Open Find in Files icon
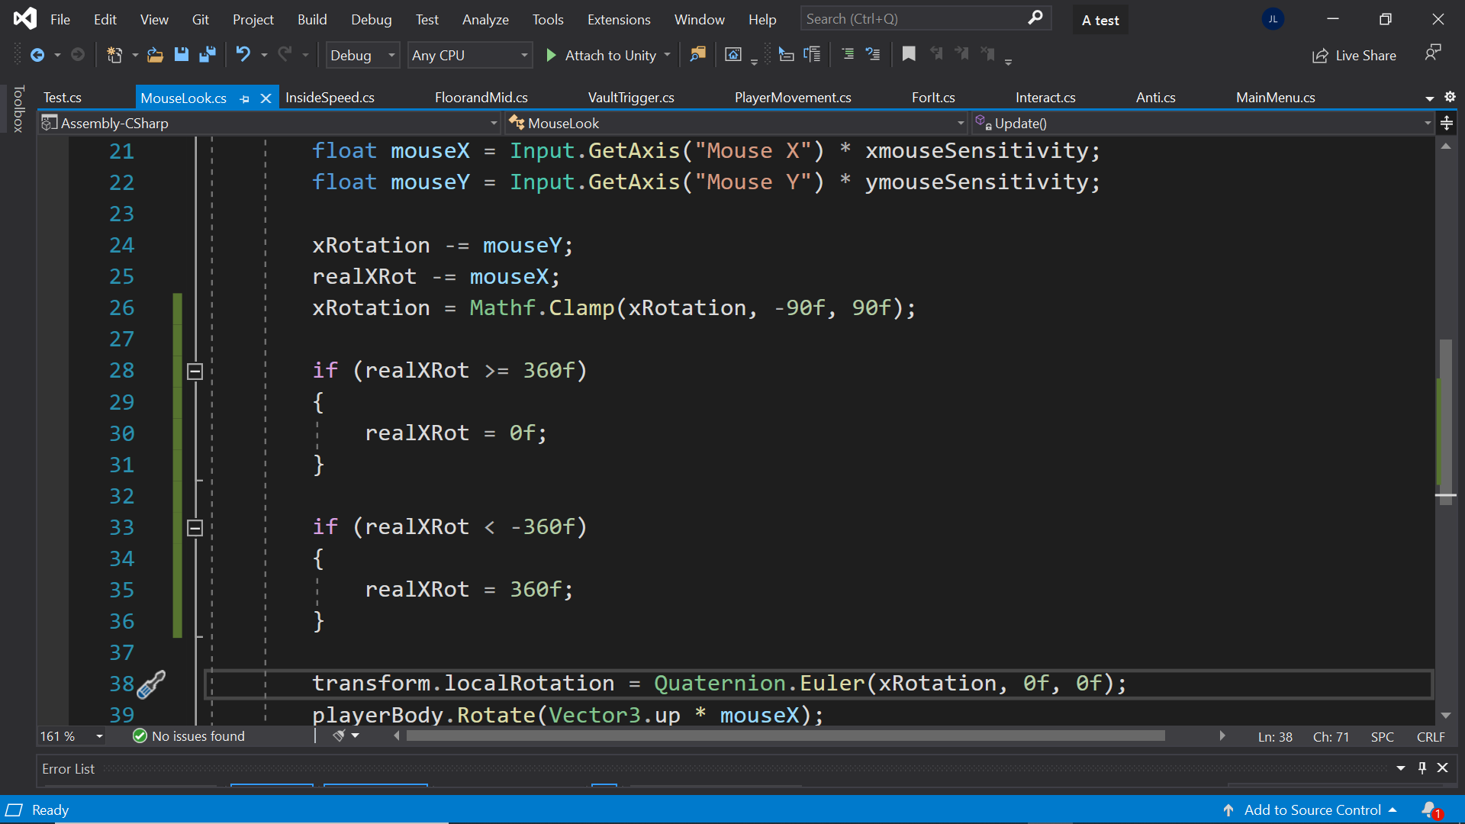Screen dimensions: 1465x824 697,55
